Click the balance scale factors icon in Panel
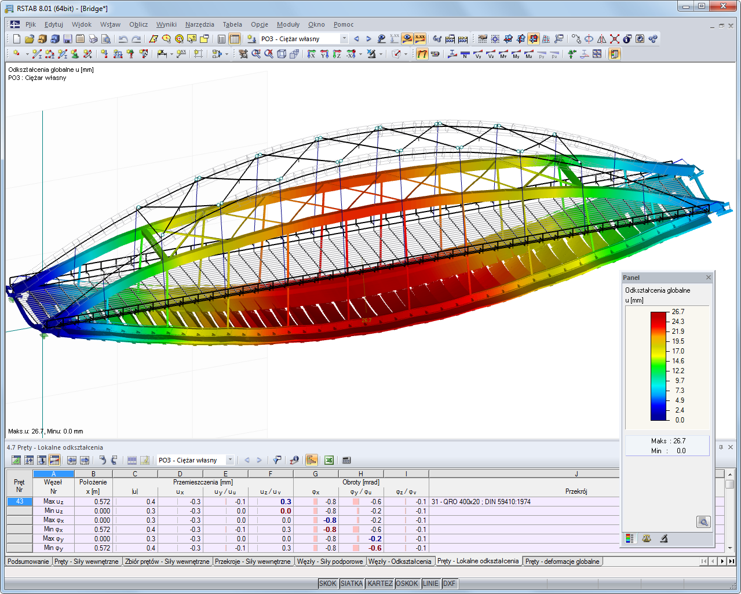 647,538
